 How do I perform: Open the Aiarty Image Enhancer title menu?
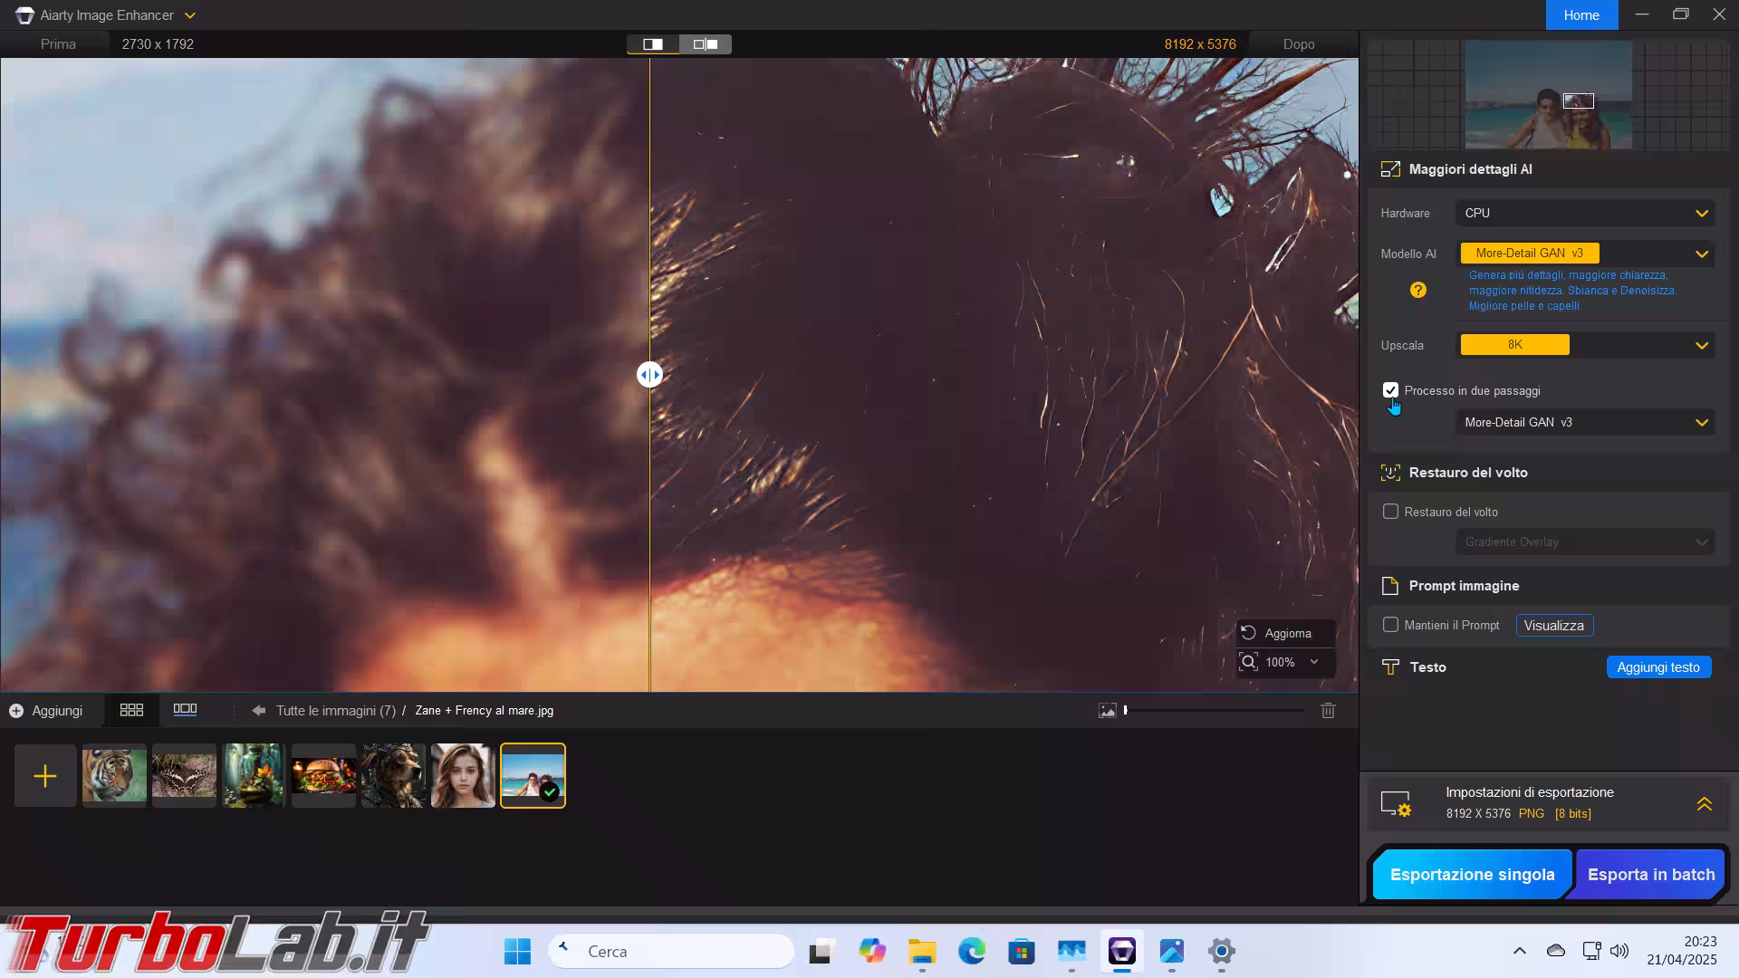(x=189, y=15)
